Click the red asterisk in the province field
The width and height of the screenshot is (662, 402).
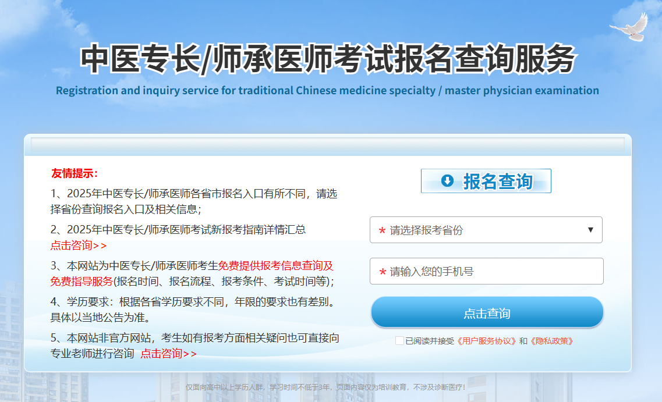(x=382, y=231)
